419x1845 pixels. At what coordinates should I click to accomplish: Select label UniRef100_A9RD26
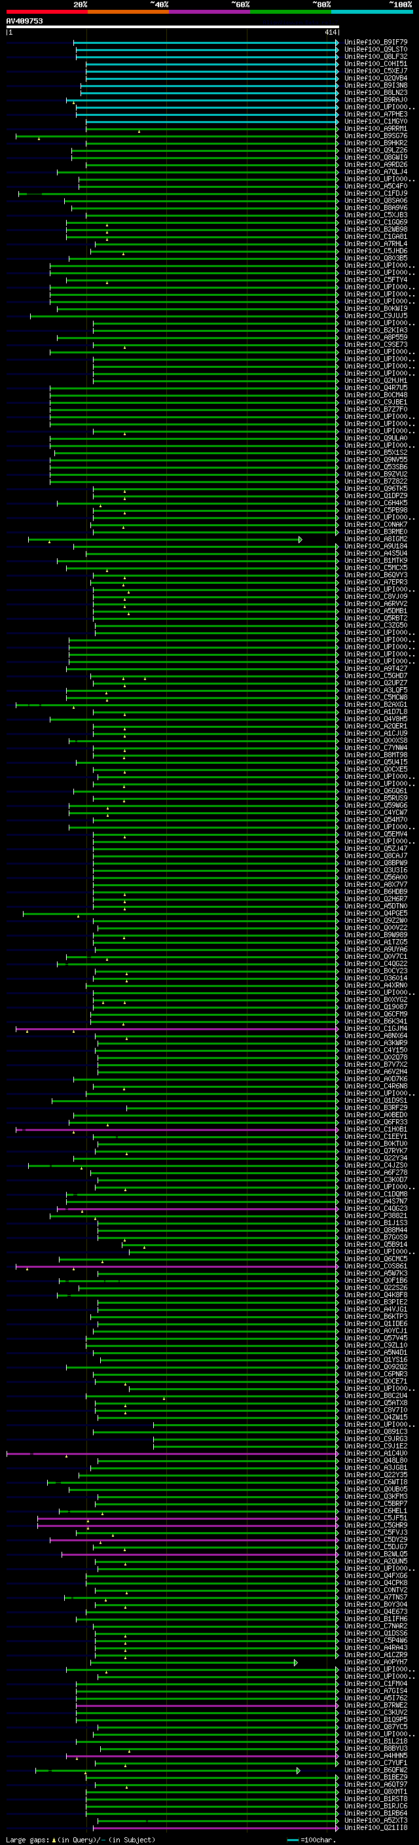[x=376, y=165]
